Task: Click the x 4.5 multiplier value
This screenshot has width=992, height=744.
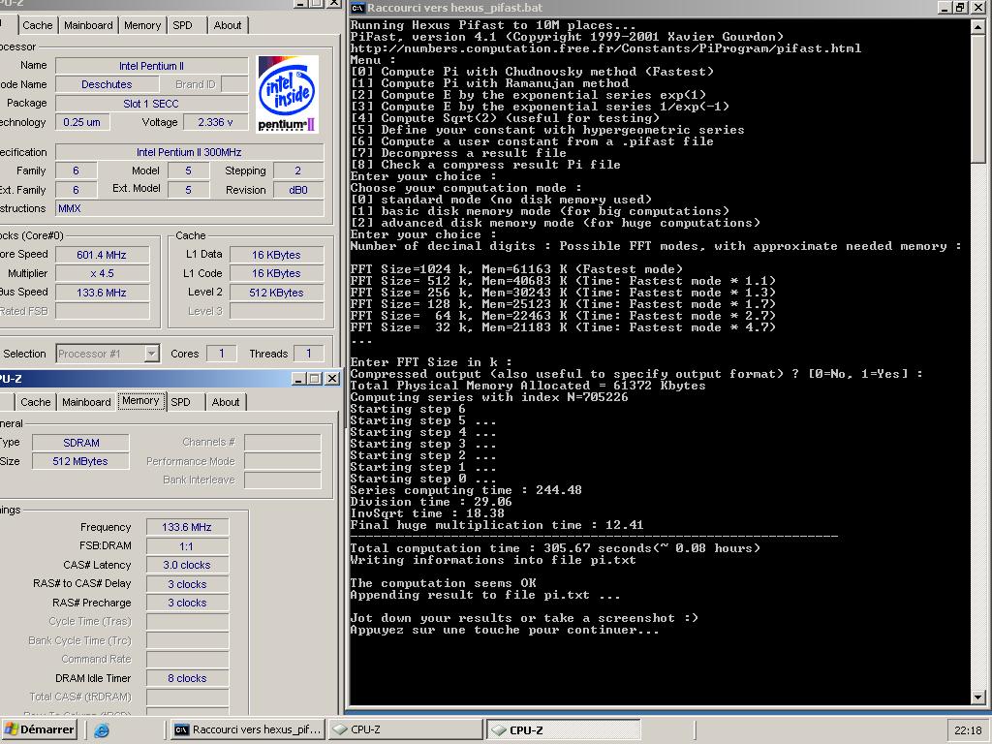Action: click(102, 273)
